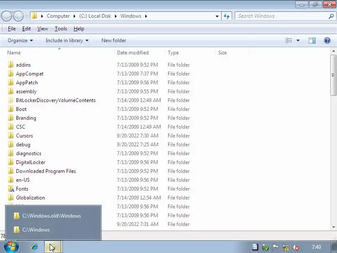The height and width of the screenshot is (253, 337).
Task: Open Include in library dropdown
Action: 67,40
